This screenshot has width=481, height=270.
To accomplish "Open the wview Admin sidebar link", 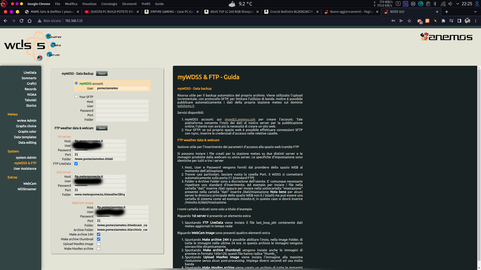I will (x=27, y=120).
